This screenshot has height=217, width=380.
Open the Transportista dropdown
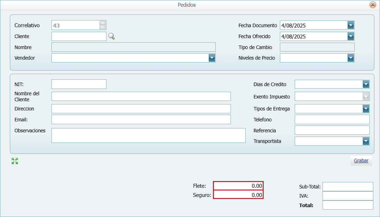pos(366,141)
